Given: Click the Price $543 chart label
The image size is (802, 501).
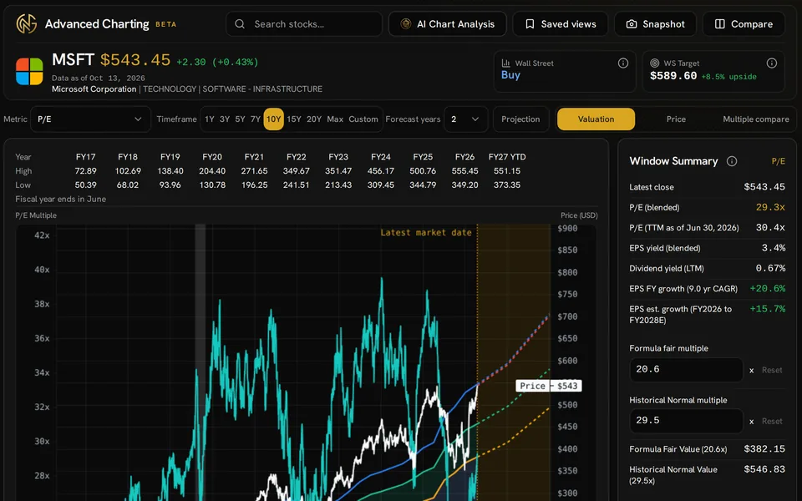Looking at the screenshot, I should tap(549, 386).
